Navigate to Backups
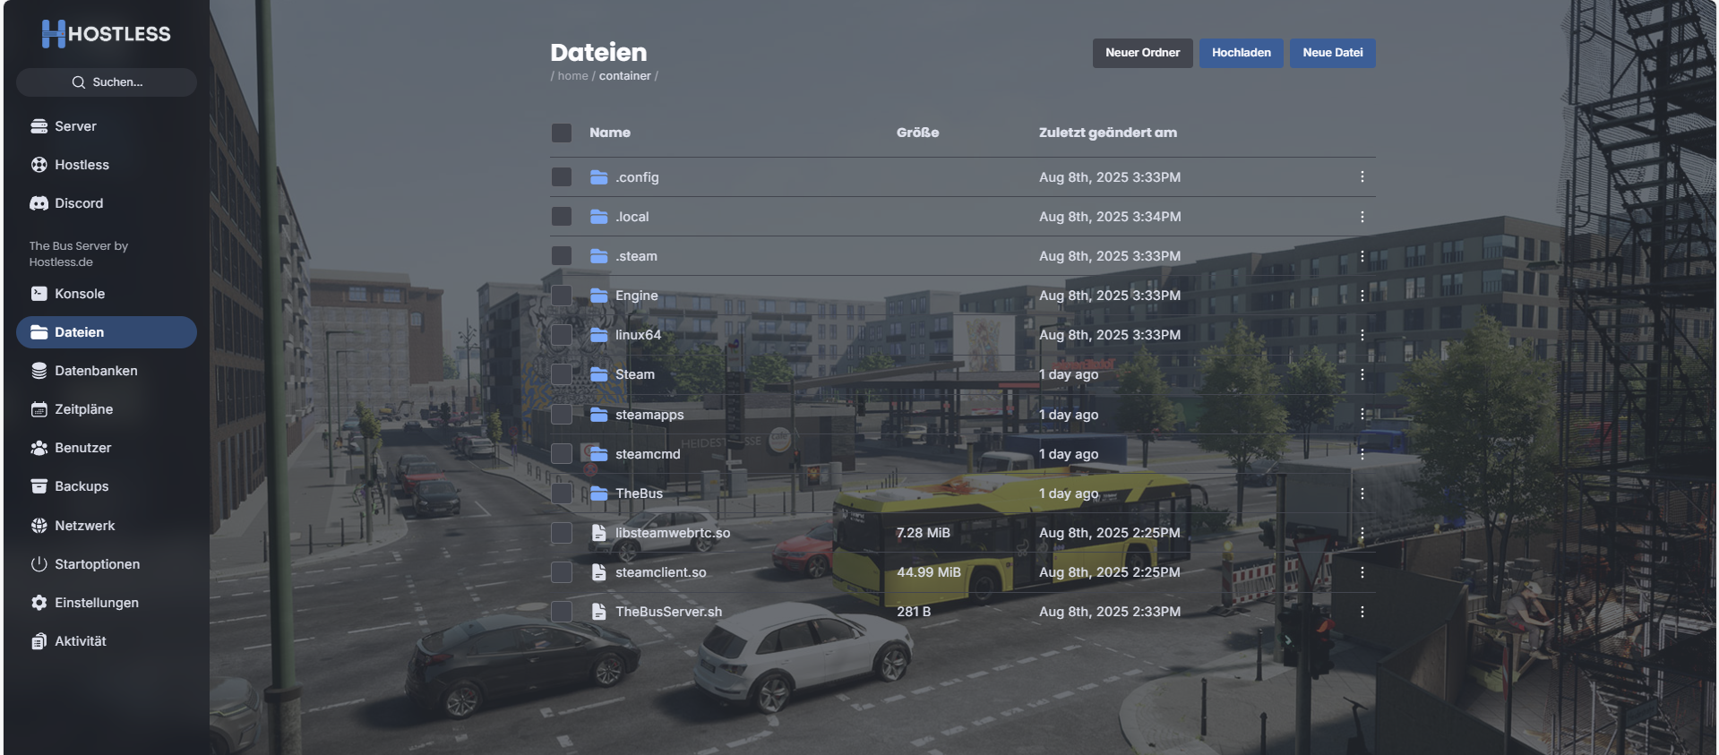This screenshot has height=755, width=1719. (x=107, y=486)
